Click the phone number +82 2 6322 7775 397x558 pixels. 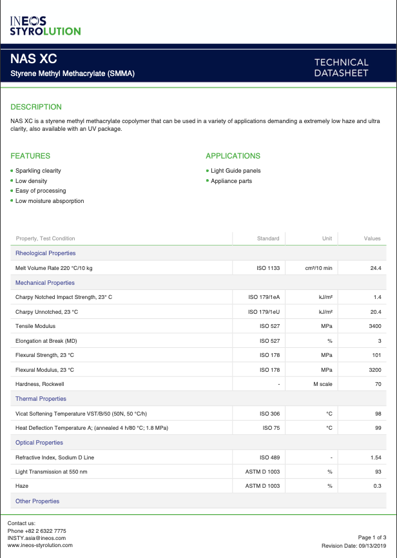[x=37, y=530]
